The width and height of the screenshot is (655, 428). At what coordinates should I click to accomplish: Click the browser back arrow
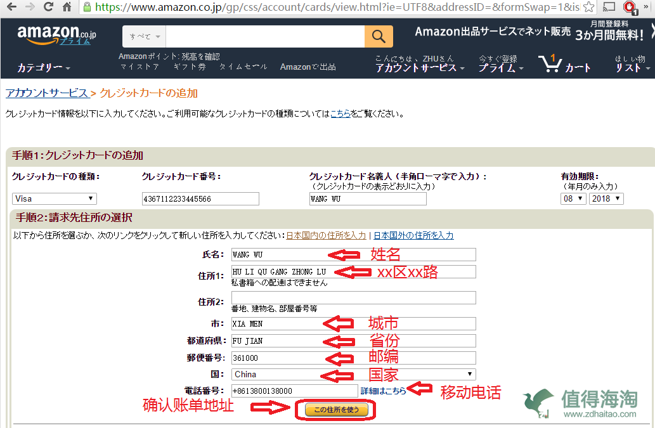click(x=11, y=7)
